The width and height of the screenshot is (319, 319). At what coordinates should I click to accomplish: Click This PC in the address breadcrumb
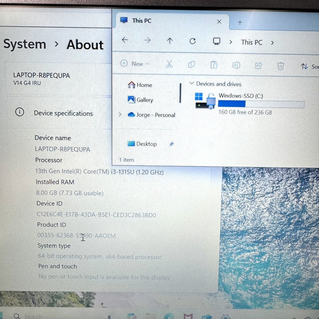click(x=251, y=42)
